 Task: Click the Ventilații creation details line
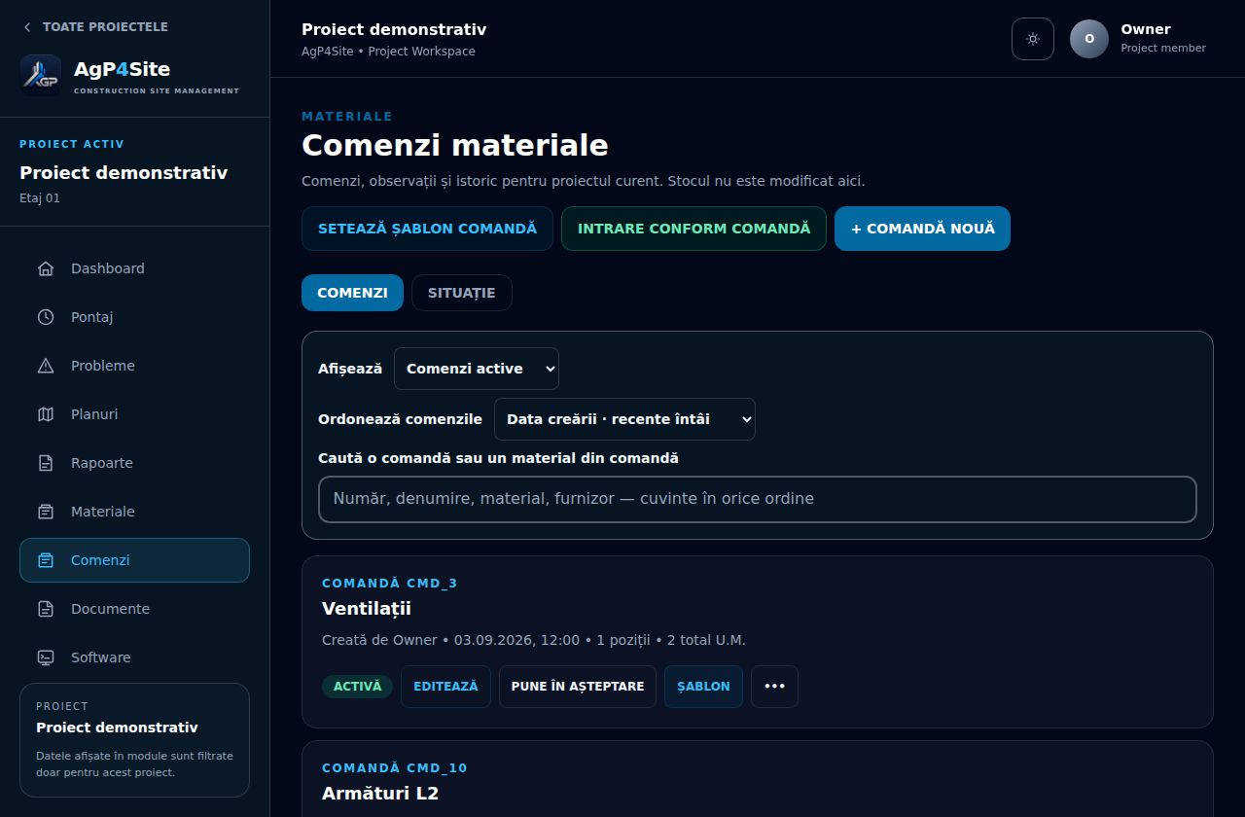click(x=534, y=640)
